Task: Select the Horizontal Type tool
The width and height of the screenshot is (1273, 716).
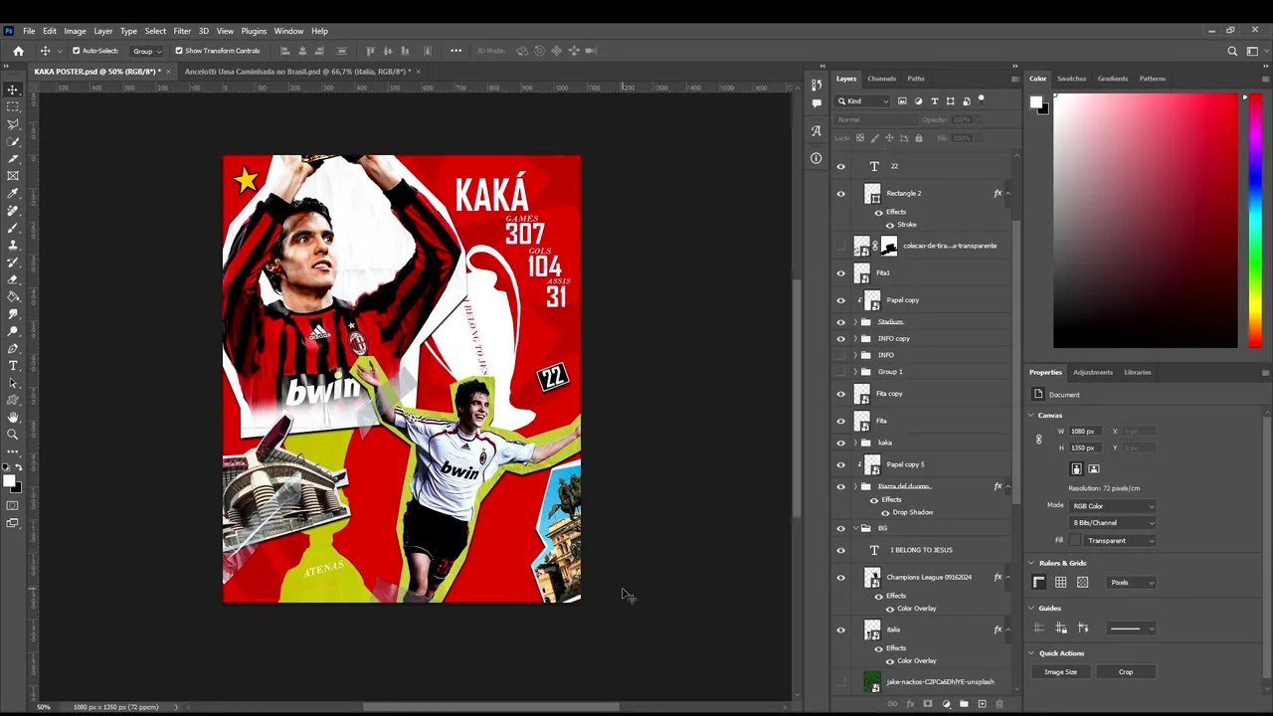Action: point(13,366)
